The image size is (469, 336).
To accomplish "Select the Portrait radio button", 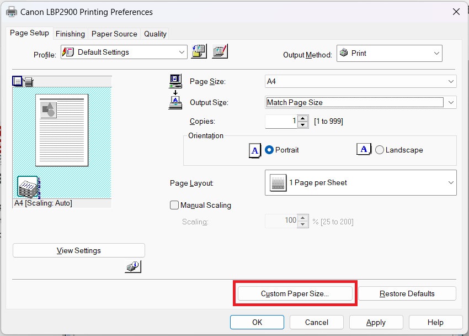I will coord(269,150).
